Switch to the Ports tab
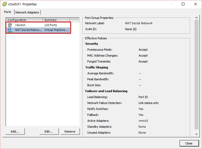Image resolution: width=202 pixels, height=149 pixels. (x=8, y=12)
